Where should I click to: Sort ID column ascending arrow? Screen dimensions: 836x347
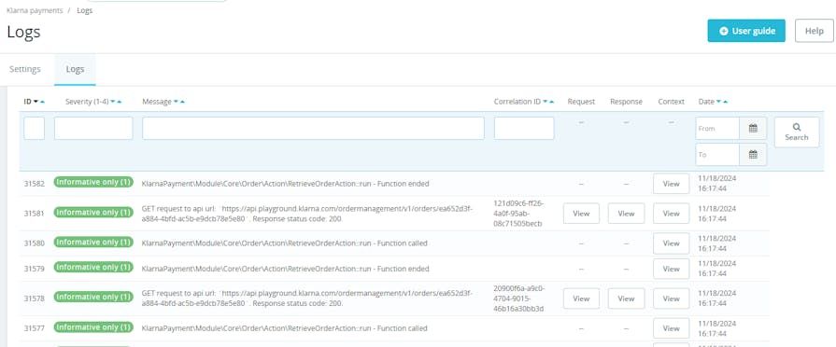click(x=42, y=102)
